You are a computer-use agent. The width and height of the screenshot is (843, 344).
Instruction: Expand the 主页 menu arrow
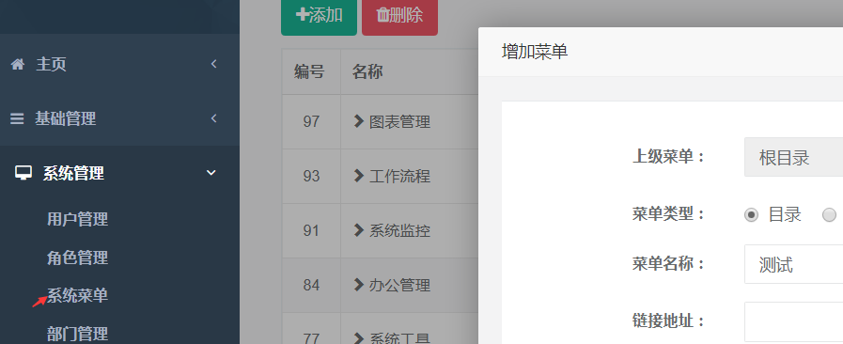tap(213, 64)
